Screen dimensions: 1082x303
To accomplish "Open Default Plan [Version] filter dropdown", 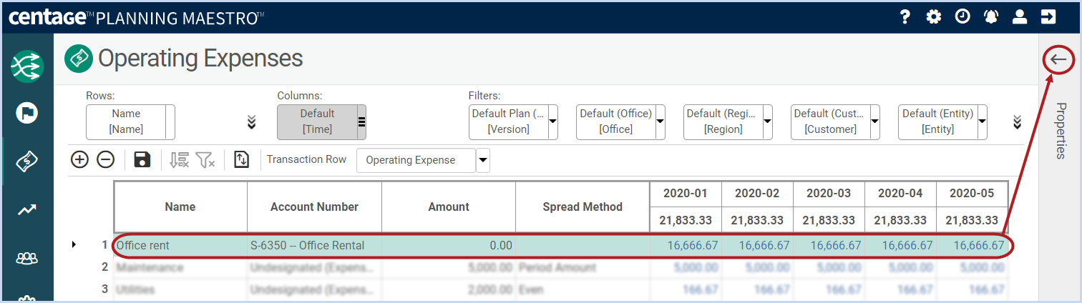I will click(x=552, y=121).
